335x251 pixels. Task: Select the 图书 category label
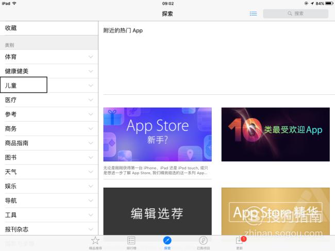point(11,157)
